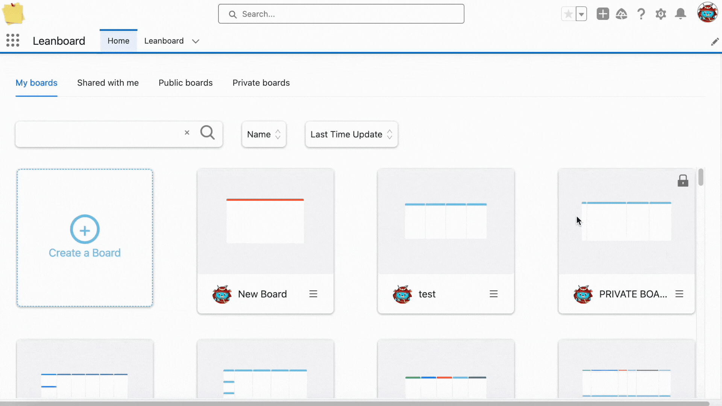Open the notifications bell
This screenshot has width=722, height=406.
(680, 14)
